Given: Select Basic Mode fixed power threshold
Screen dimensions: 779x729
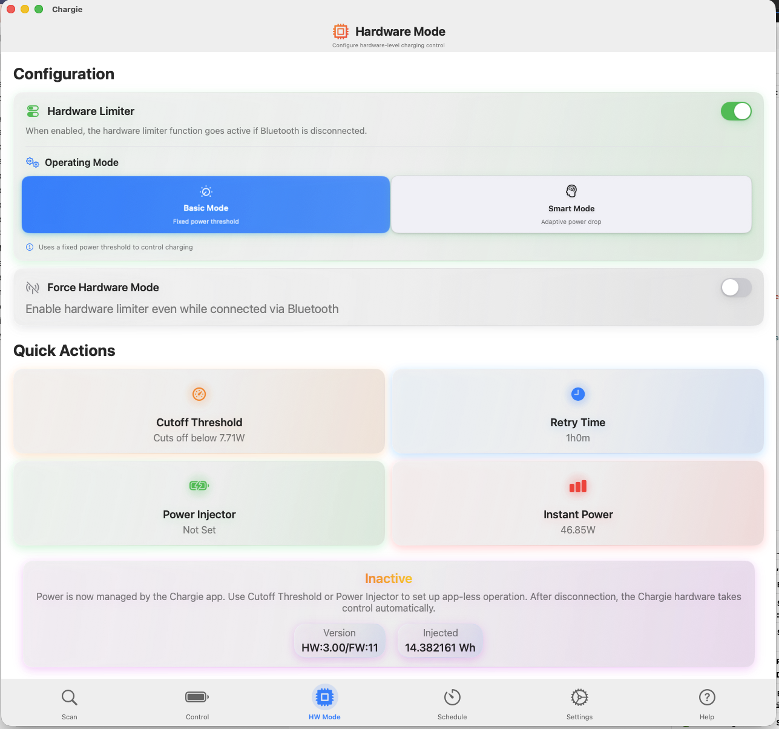Looking at the screenshot, I should pyautogui.click(x=206, y=205).
